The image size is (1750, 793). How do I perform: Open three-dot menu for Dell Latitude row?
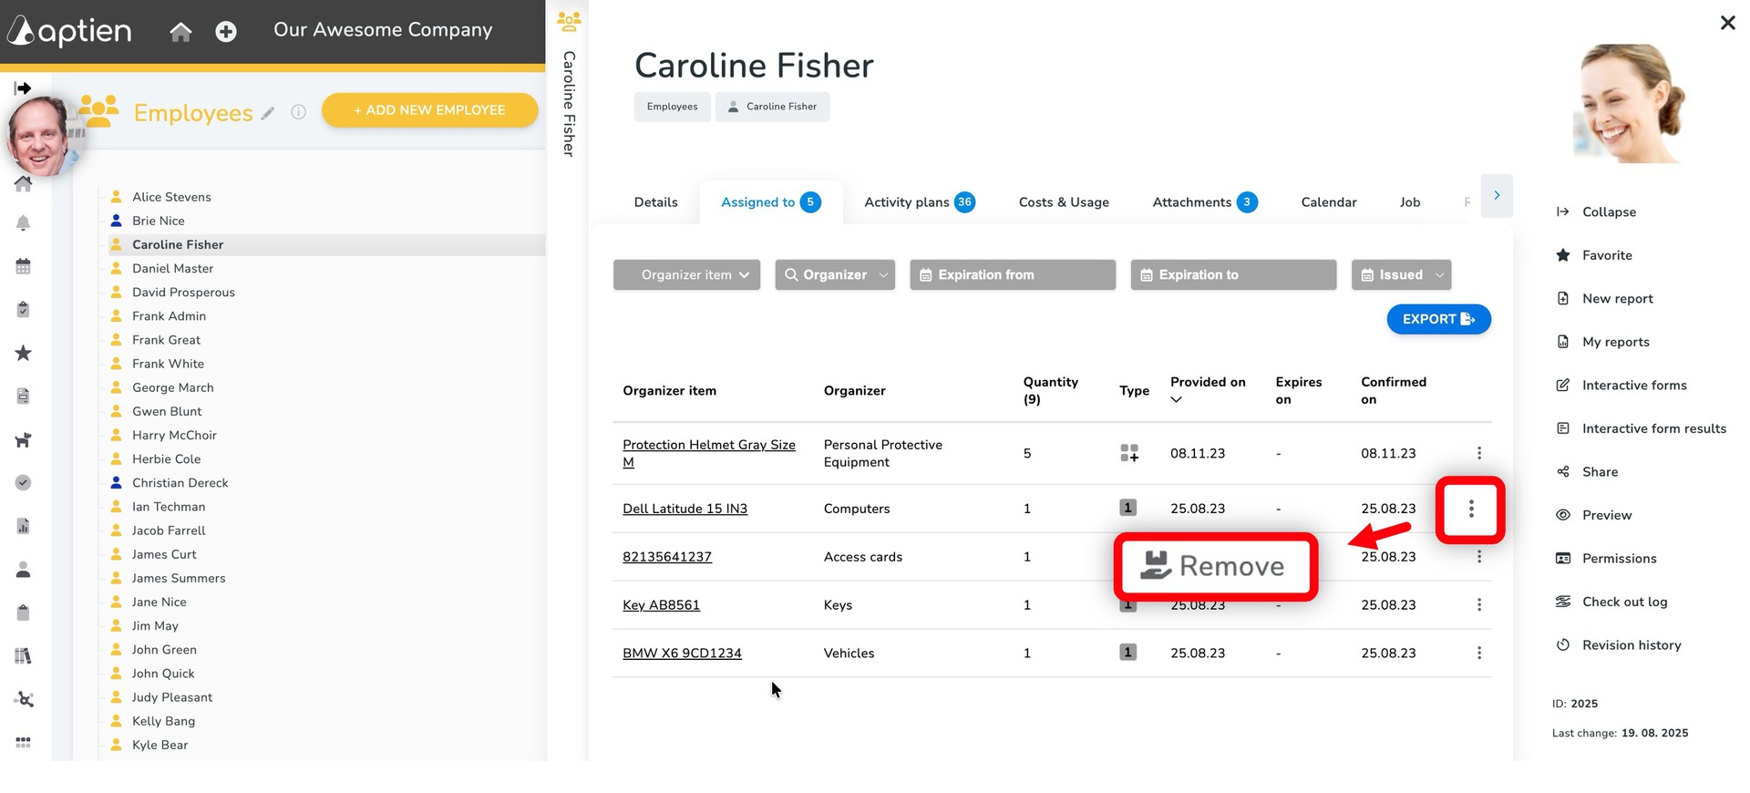[1470, 510]
